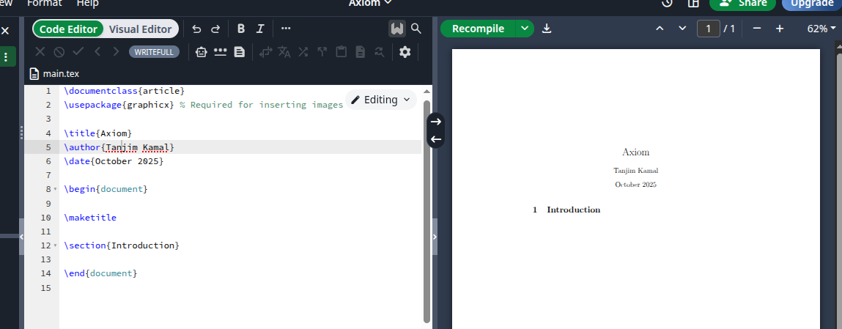Viewport: 842px width, 329px height.
Task: Download the compiled PDF
Action: click(x=547, y=29)
